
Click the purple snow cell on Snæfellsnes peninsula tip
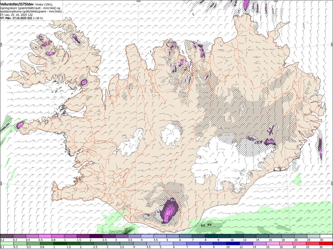coord(20,125)
